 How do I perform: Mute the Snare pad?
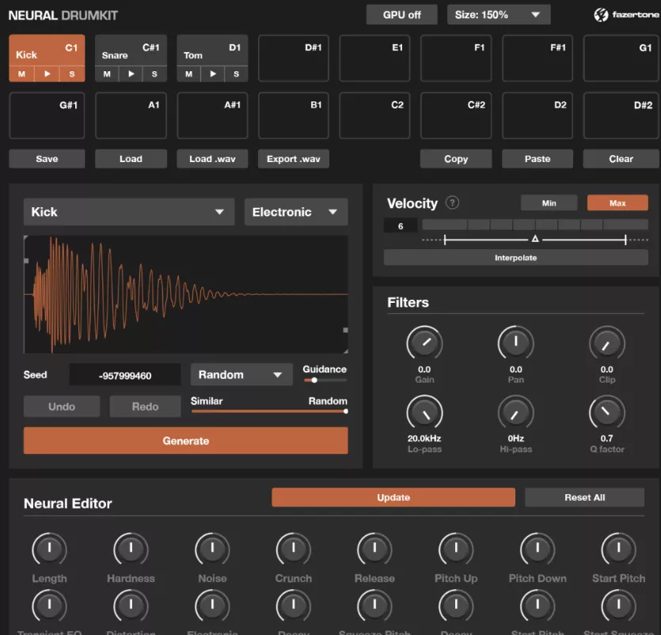[107, 74]
